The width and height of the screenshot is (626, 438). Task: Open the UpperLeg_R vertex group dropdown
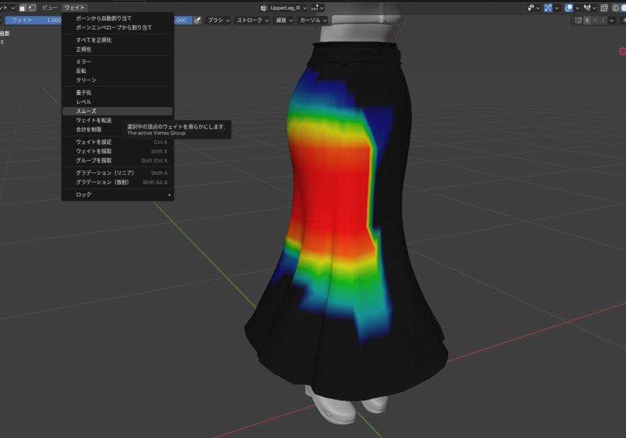(284, 8)
